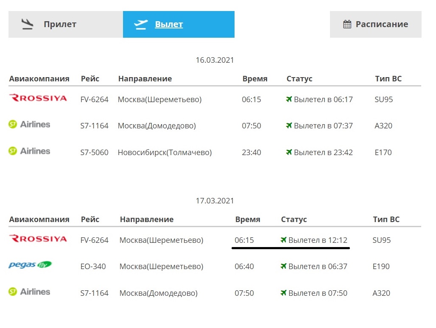The width and height of the screenshot is (436, 328).
Task: Click S7 Airlines logo for flight S7-5060
Action: tap(29, 151)
